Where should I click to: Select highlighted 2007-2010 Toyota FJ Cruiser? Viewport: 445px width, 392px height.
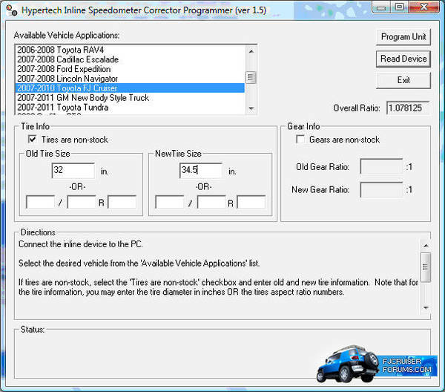130,88
